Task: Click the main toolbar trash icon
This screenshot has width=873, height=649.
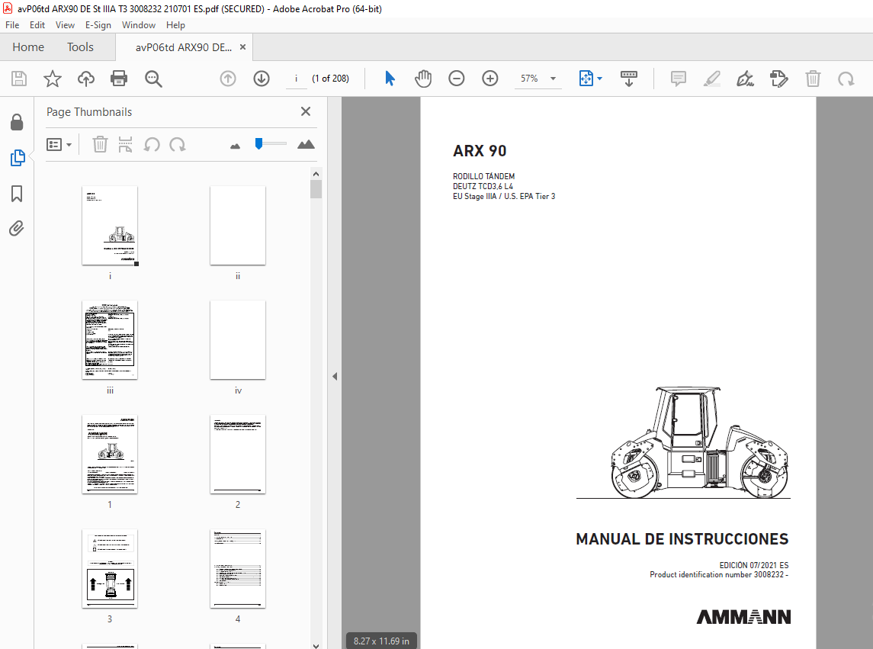Action: [x=813, y=79]
